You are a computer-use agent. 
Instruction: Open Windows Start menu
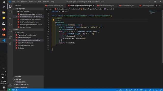pos(4,2)
